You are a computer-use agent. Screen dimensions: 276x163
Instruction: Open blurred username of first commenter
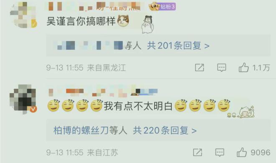pos(94,6)
